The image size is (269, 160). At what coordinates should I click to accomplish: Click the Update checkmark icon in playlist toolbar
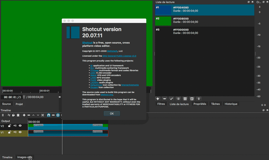click(x=172, y=99)
